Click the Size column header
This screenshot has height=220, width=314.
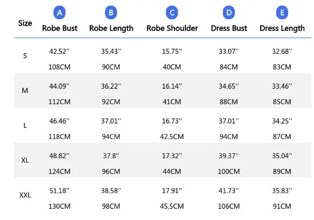click(x=25, y=23)
